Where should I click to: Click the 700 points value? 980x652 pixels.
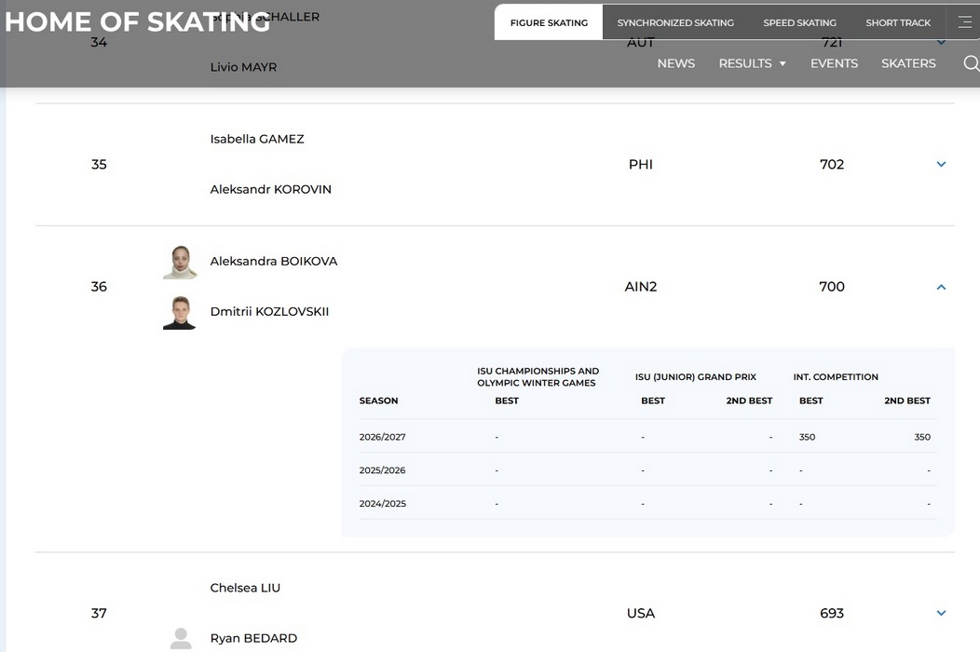tap(832, 287)
